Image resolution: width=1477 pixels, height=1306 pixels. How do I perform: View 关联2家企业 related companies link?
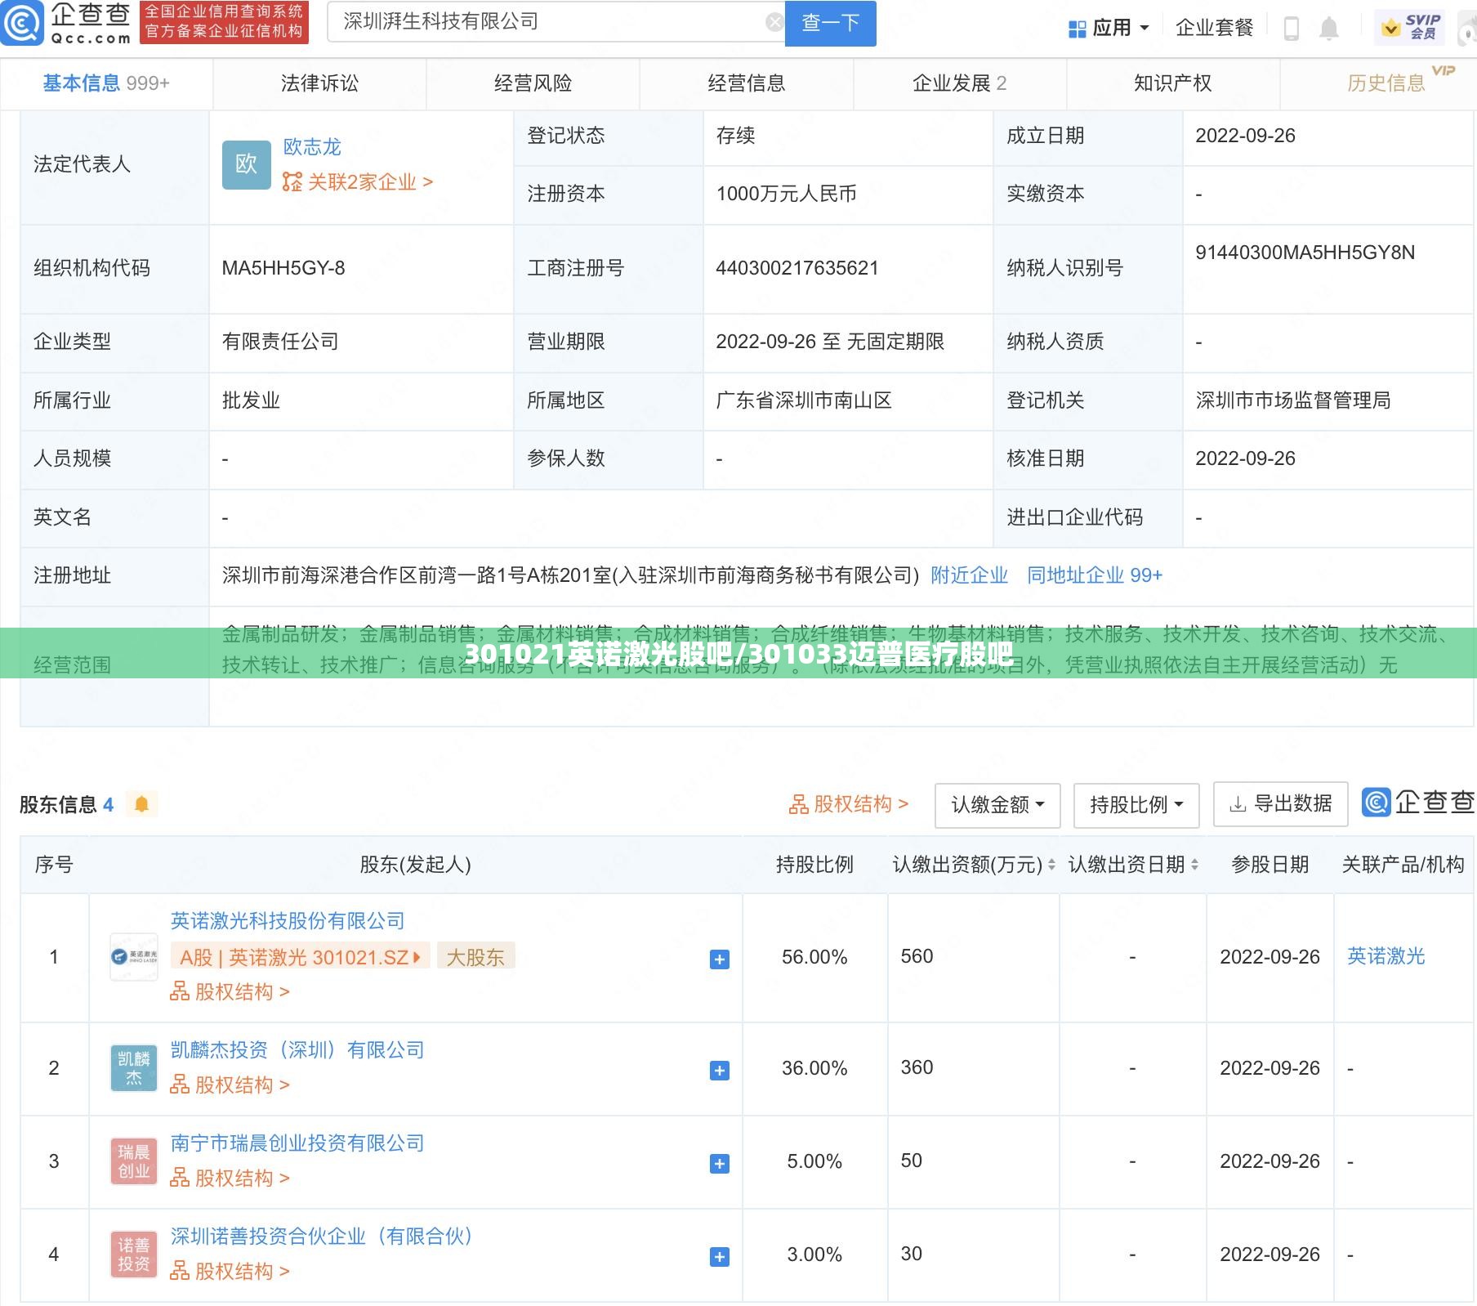pyautogui.click(x=358, y=182)
